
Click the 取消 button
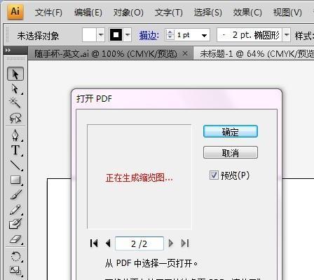[231, 153]
